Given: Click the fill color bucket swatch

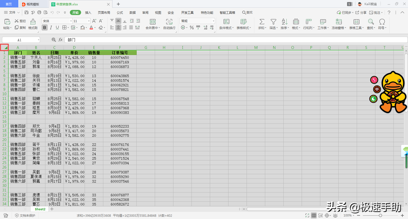Looking at the screenshot, I should 82,28.
